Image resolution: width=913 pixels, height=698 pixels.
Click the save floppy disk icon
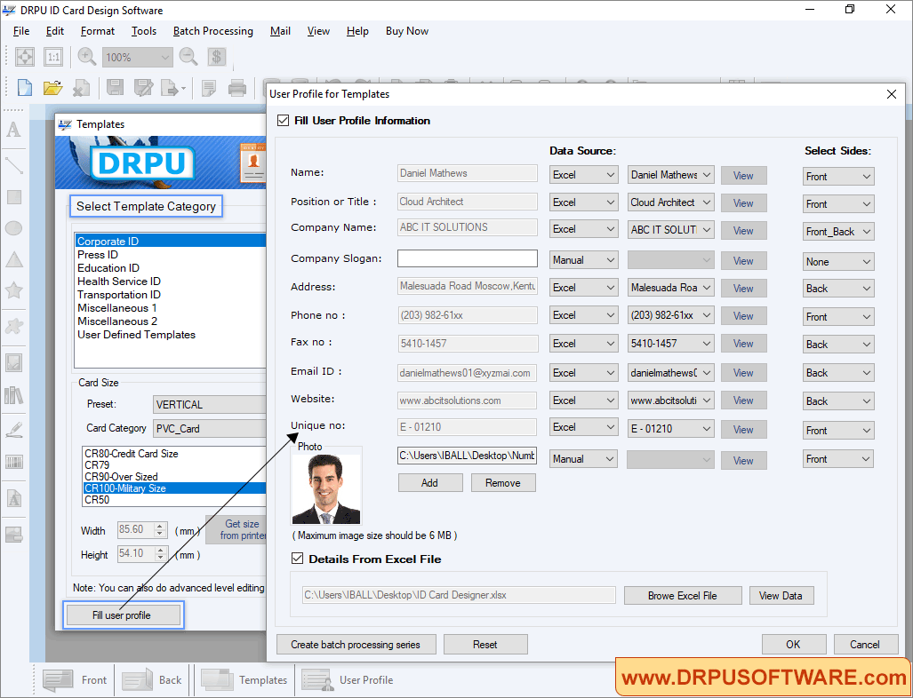115,88
